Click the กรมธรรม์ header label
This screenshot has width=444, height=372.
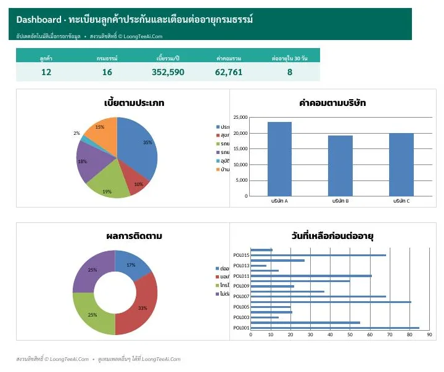coord(107,59)
